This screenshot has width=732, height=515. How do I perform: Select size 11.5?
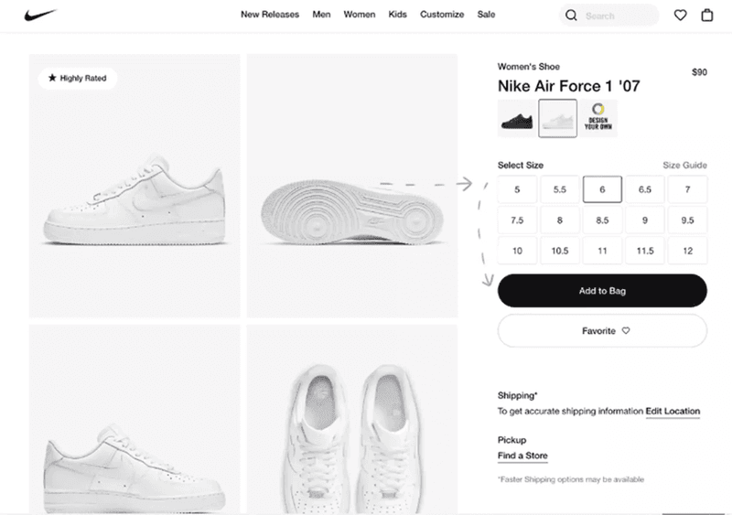[645, 252]
